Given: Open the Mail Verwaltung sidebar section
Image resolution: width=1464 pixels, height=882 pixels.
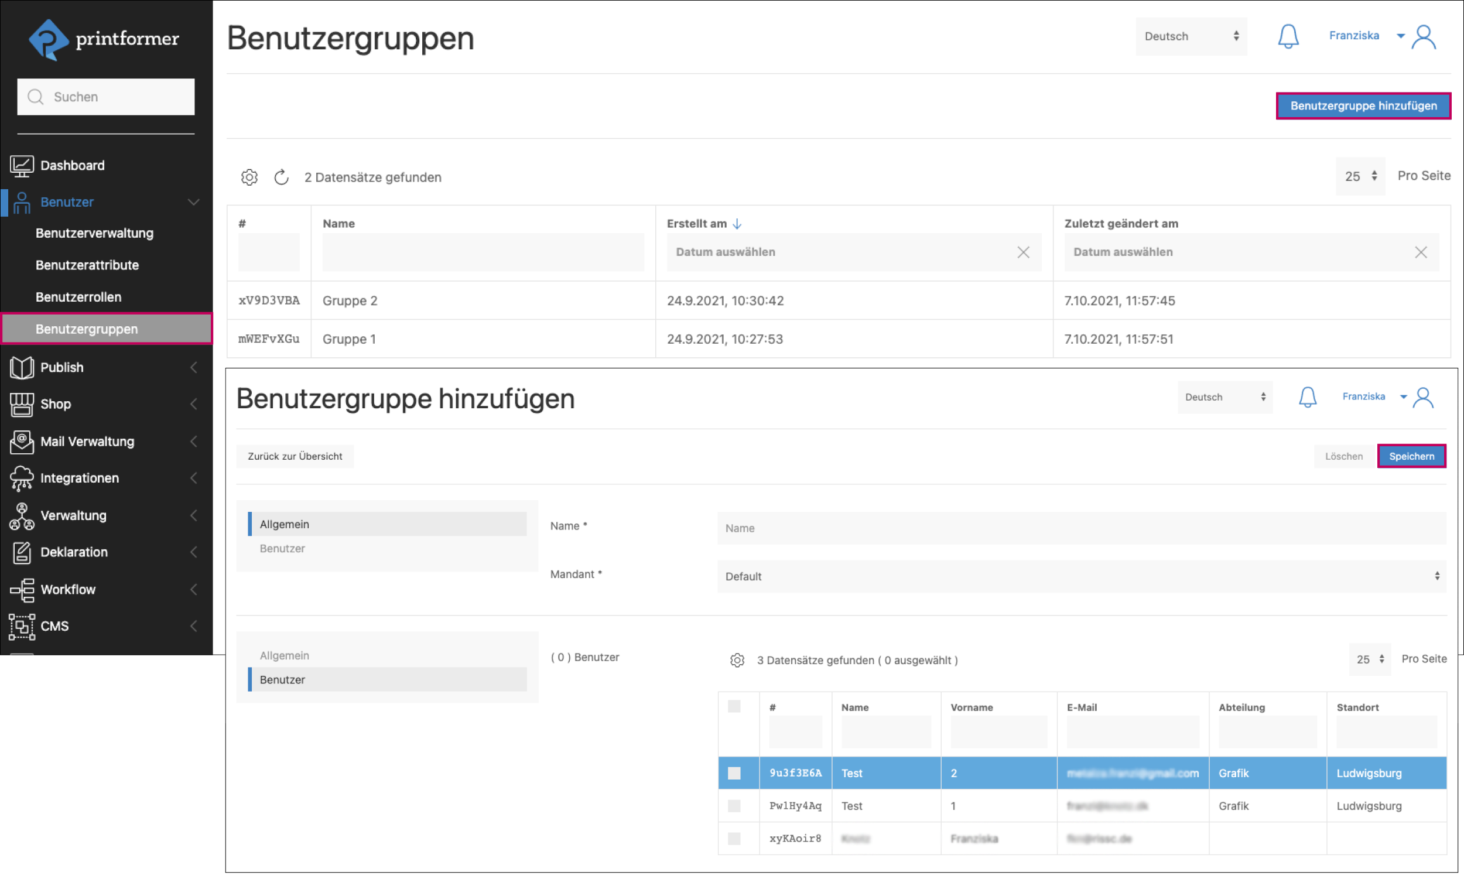Looking at the screenshot, I should tap(87, 442).
